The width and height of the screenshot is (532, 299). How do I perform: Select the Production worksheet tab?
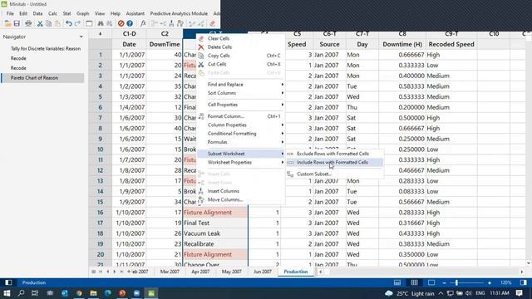pyautogui.click(x=296, y=272)
